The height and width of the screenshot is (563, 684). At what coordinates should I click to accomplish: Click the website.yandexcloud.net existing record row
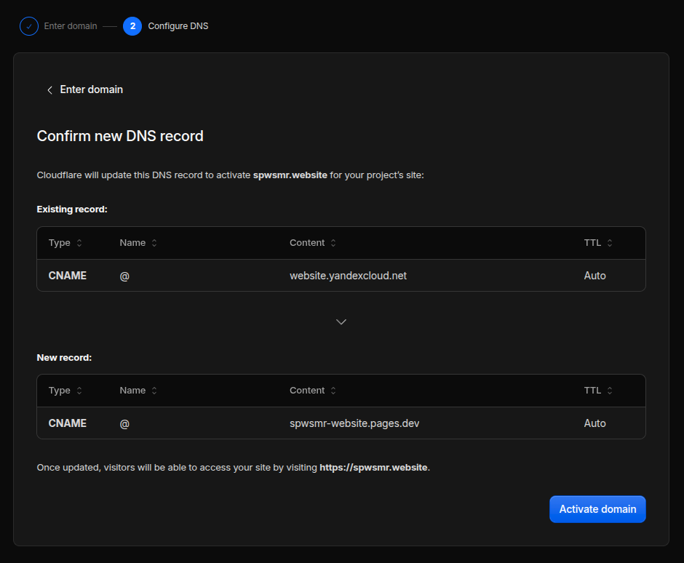[341, 276]
